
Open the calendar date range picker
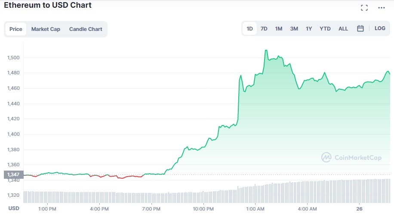point(360,29)
